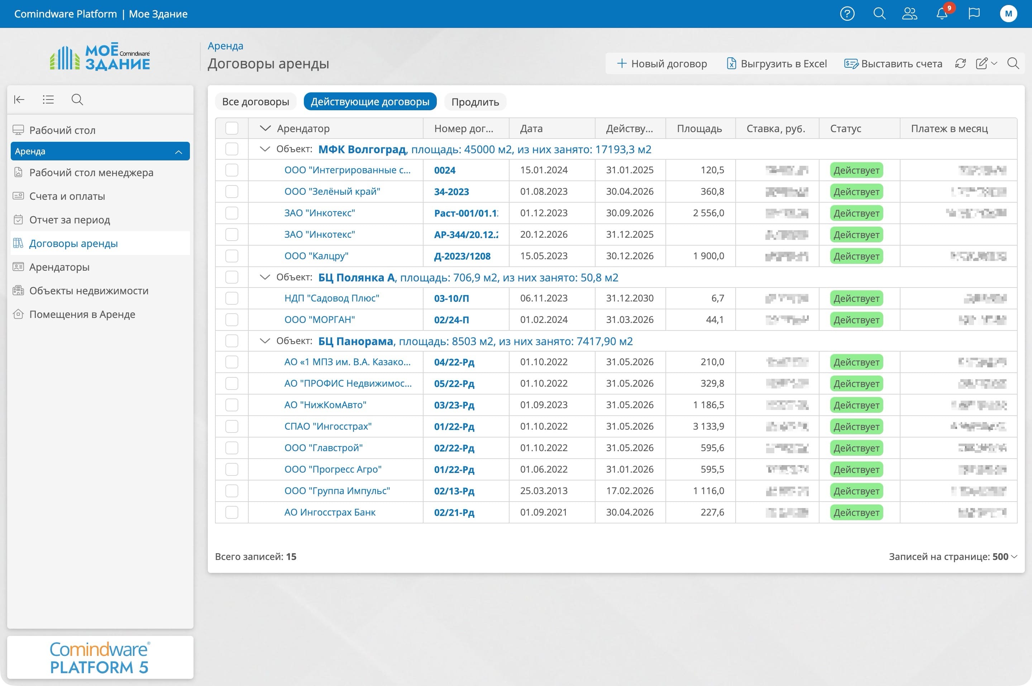Click the Новый договор button

point(661,64)
